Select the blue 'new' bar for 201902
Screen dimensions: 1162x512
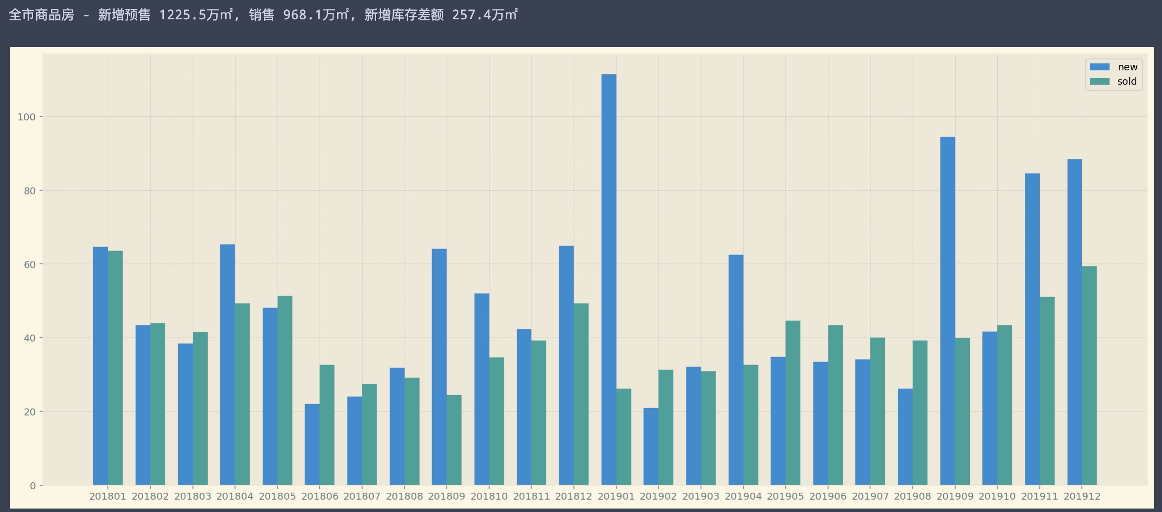(651, 447)
